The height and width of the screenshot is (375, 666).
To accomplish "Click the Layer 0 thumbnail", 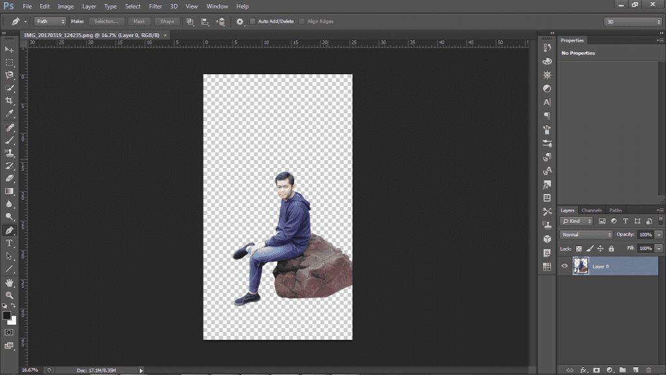I will [581, 266].
